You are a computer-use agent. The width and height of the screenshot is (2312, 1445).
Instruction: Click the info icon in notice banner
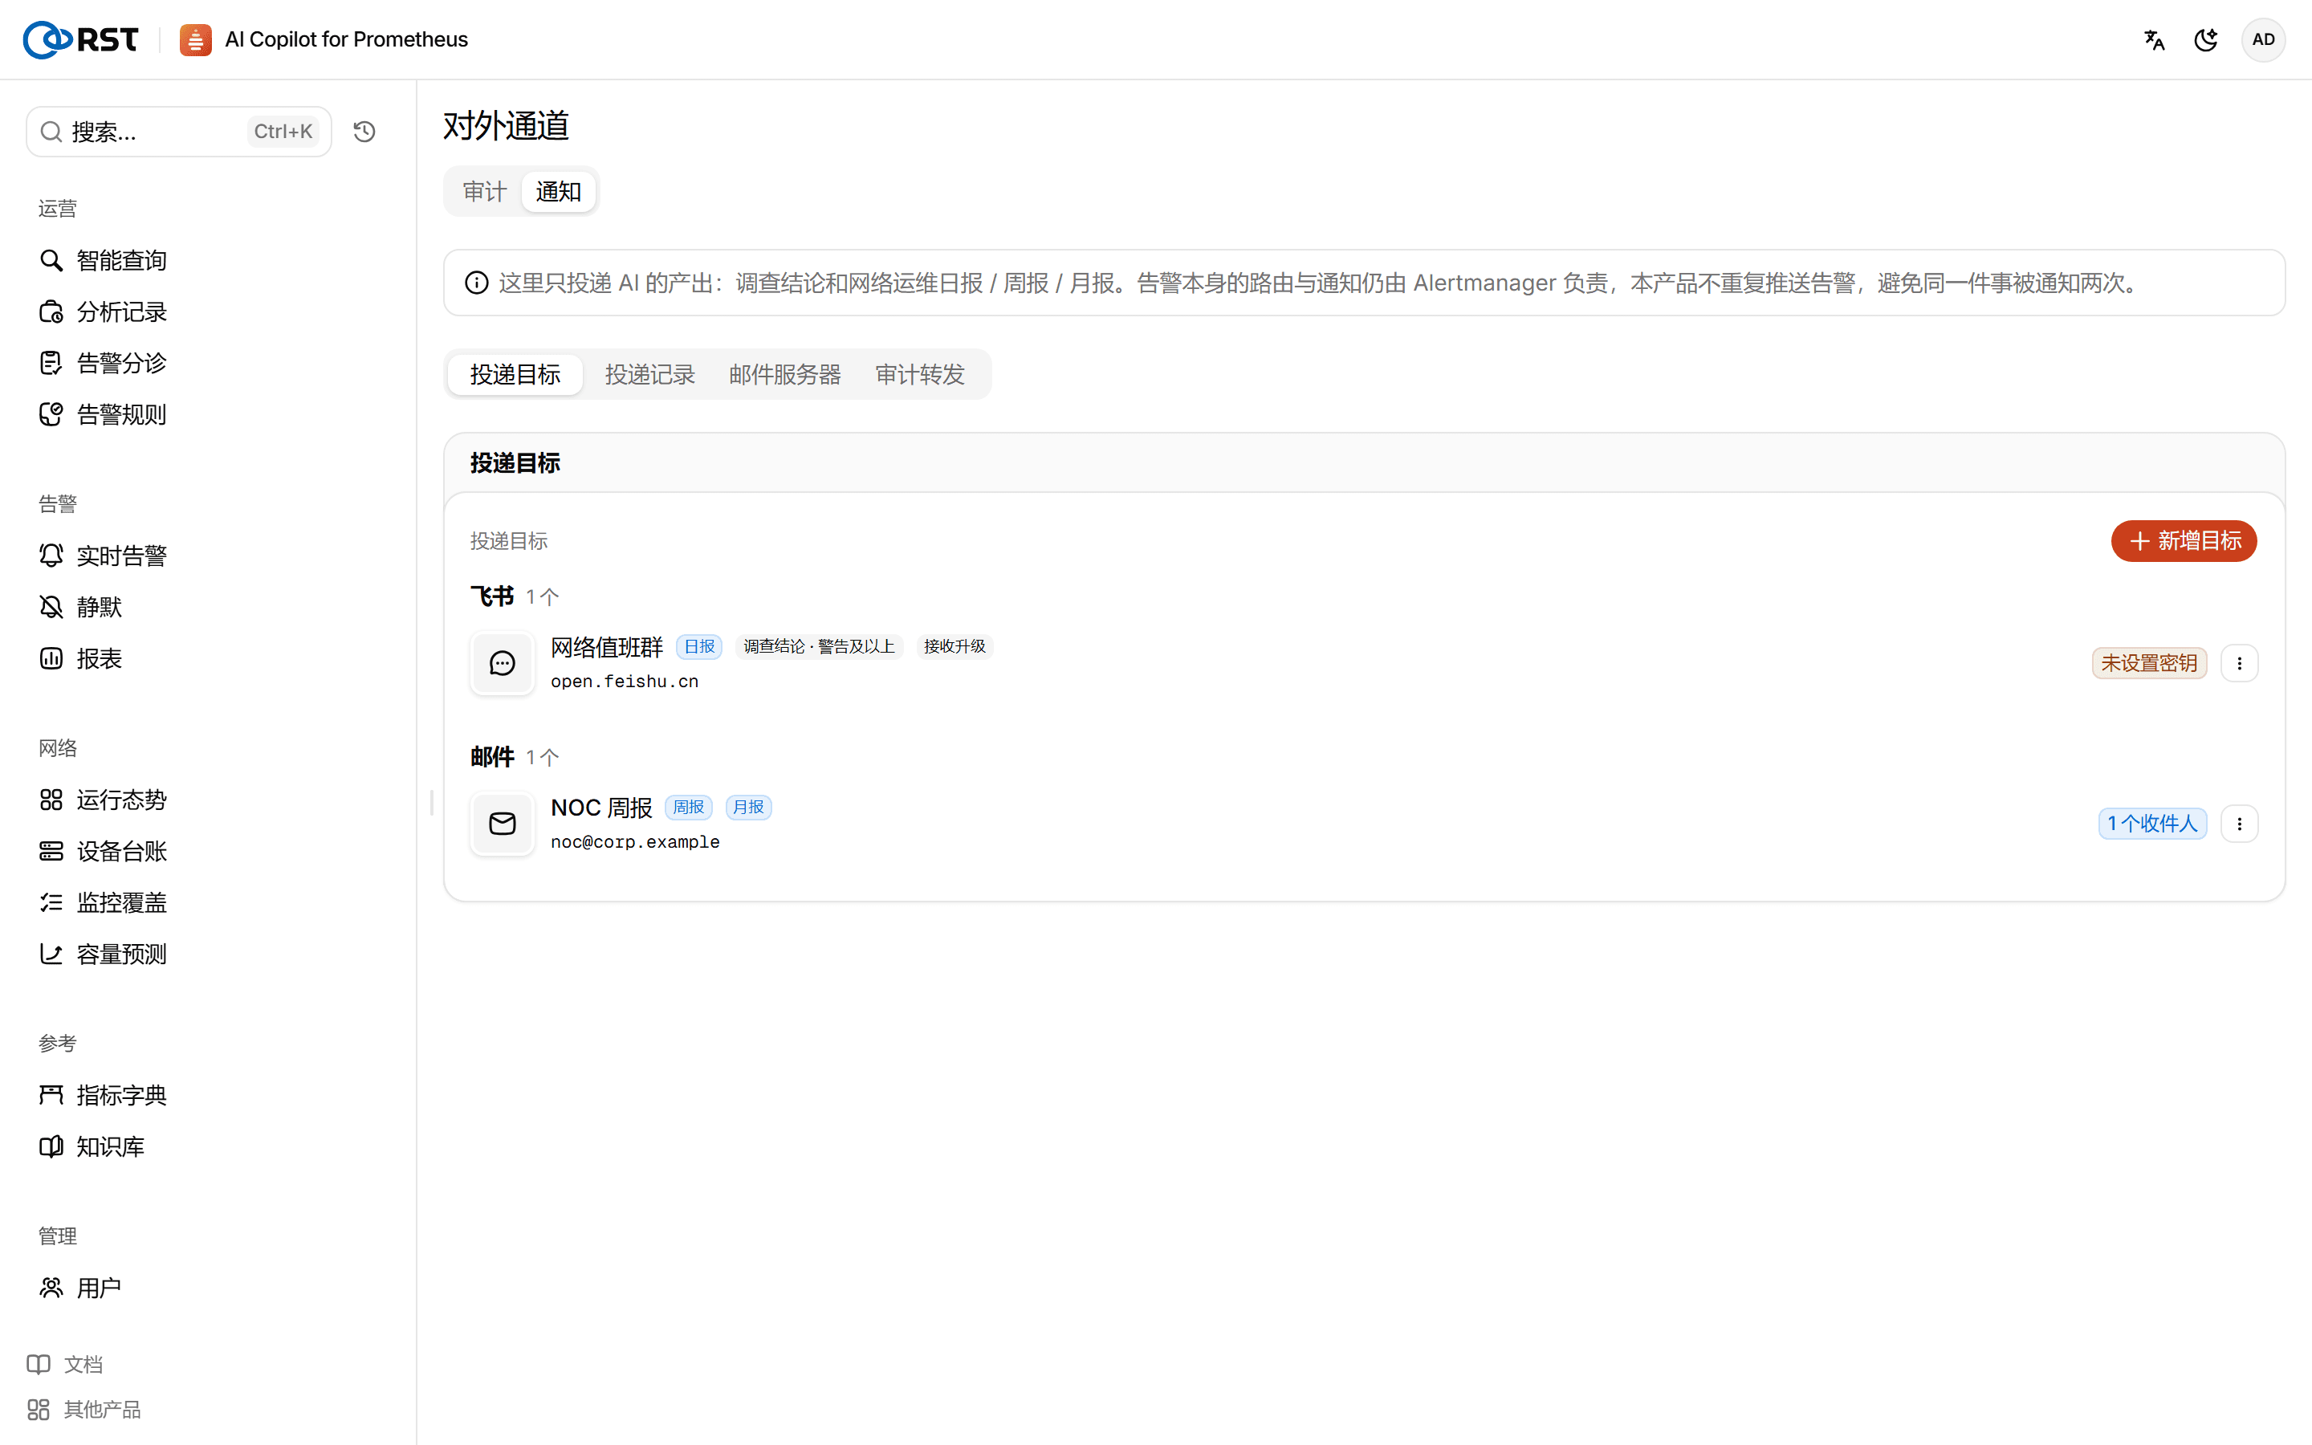pos(477,283)
